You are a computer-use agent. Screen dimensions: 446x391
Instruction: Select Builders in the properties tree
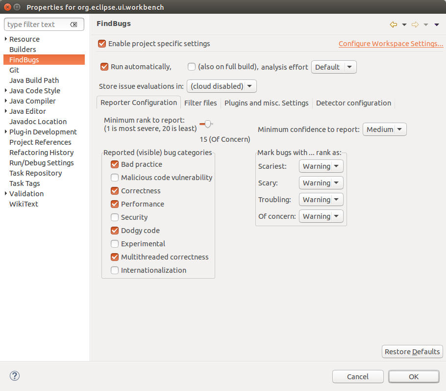[x=23, y=50]
